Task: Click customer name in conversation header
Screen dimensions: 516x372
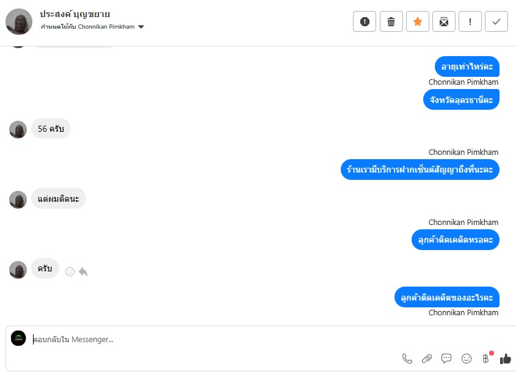Action: [74, 14]
